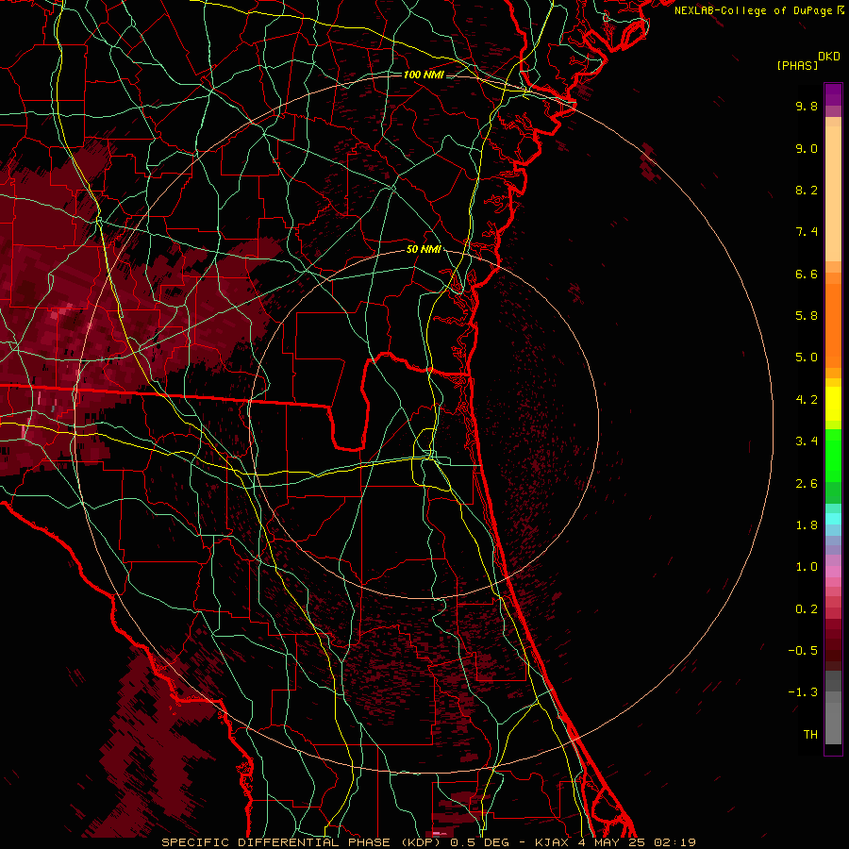The height and width of the screenshot is (849, 849).
Task: Click the -1.3 scale label
Action: click(x=803, y=692)
